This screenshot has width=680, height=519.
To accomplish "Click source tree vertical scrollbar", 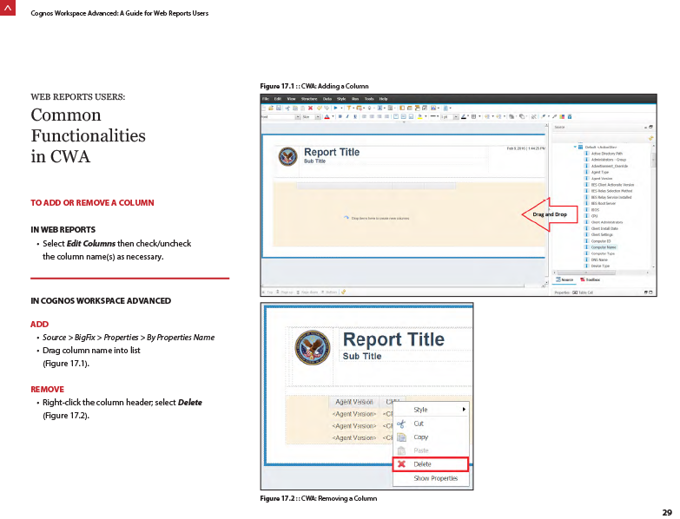I will click(653, 161).
